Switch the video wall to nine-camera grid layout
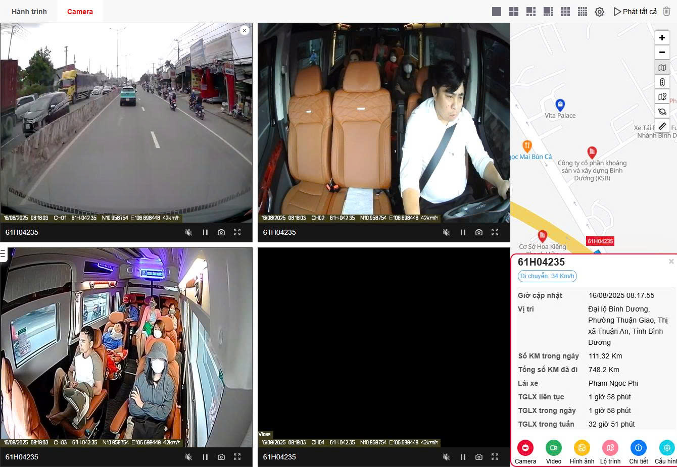This screenshot has width=677, height=467. (x=565, y=11)
